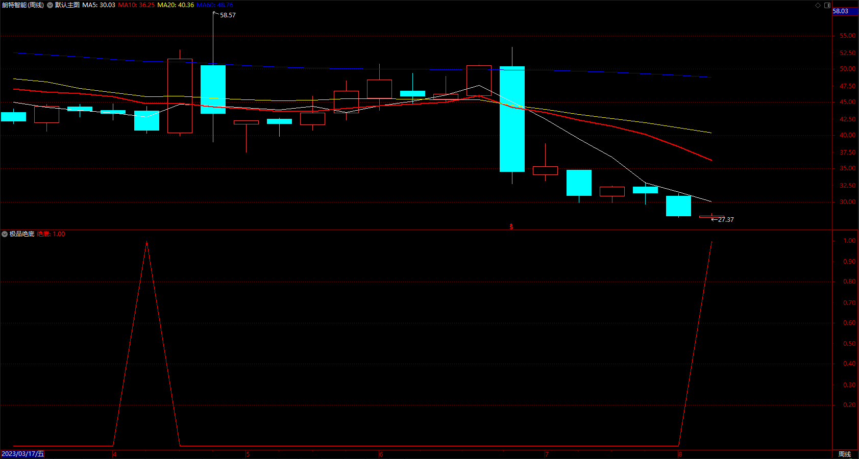859x459 pixels.
Task: Click the 1.00 level on indicator axis
Action: point(849,241)
